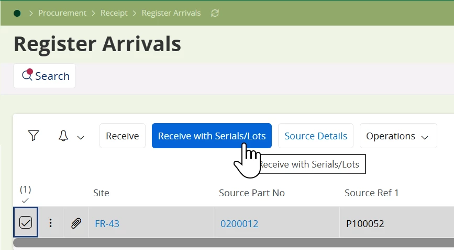This screenshot has width=454, height=250.
Task: Click the horizontal table scrollbar
Action: [x=230, y=242]
